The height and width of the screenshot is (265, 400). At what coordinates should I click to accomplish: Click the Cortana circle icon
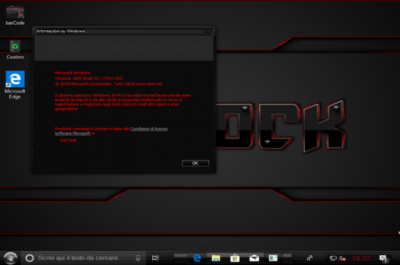tap(29, 258)
